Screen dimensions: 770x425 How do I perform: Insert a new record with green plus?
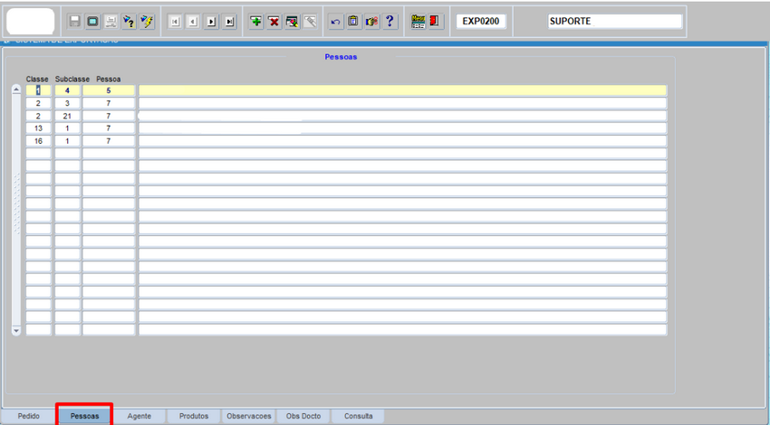click(256, 21)
